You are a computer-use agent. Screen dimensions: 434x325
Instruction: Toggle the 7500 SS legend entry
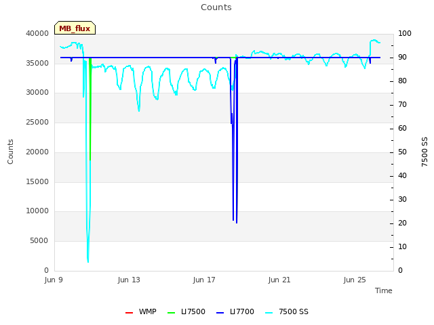[x=287, y=311]
